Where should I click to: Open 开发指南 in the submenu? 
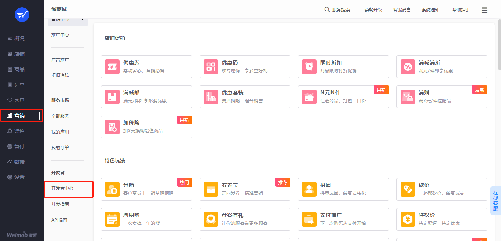click(x=60, y=204)
